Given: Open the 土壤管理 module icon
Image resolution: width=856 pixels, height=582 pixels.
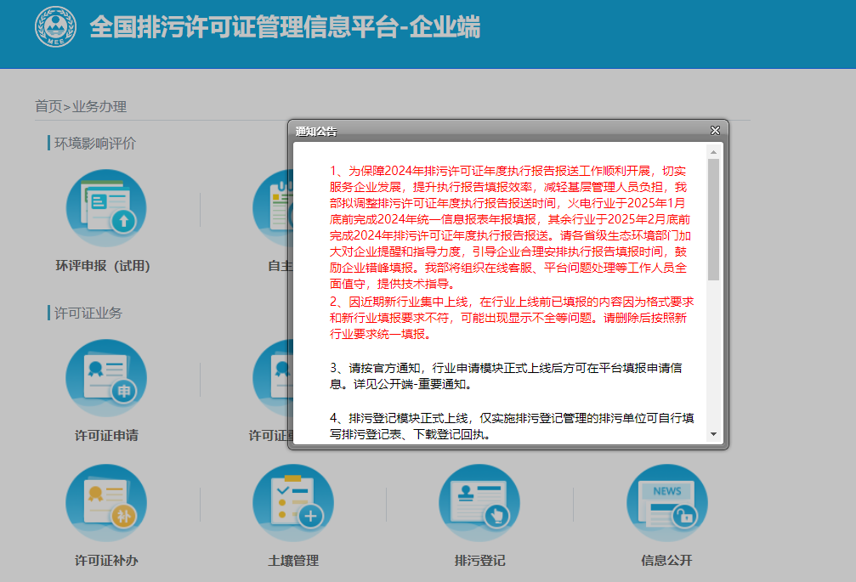Looking at the screenshot, I should (292, 502).
